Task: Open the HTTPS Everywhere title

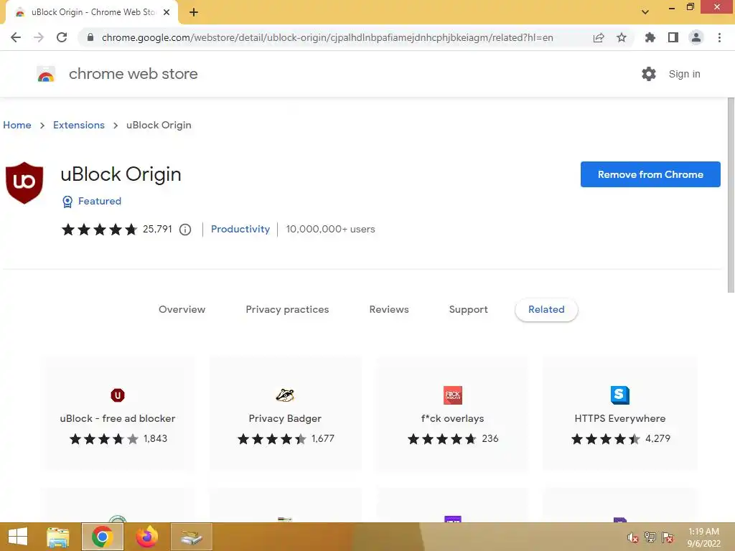Action: click(x=619, y=418)
